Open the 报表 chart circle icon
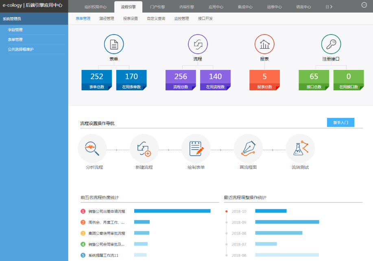The image size is (373, 261). click(x=264, y=44)
